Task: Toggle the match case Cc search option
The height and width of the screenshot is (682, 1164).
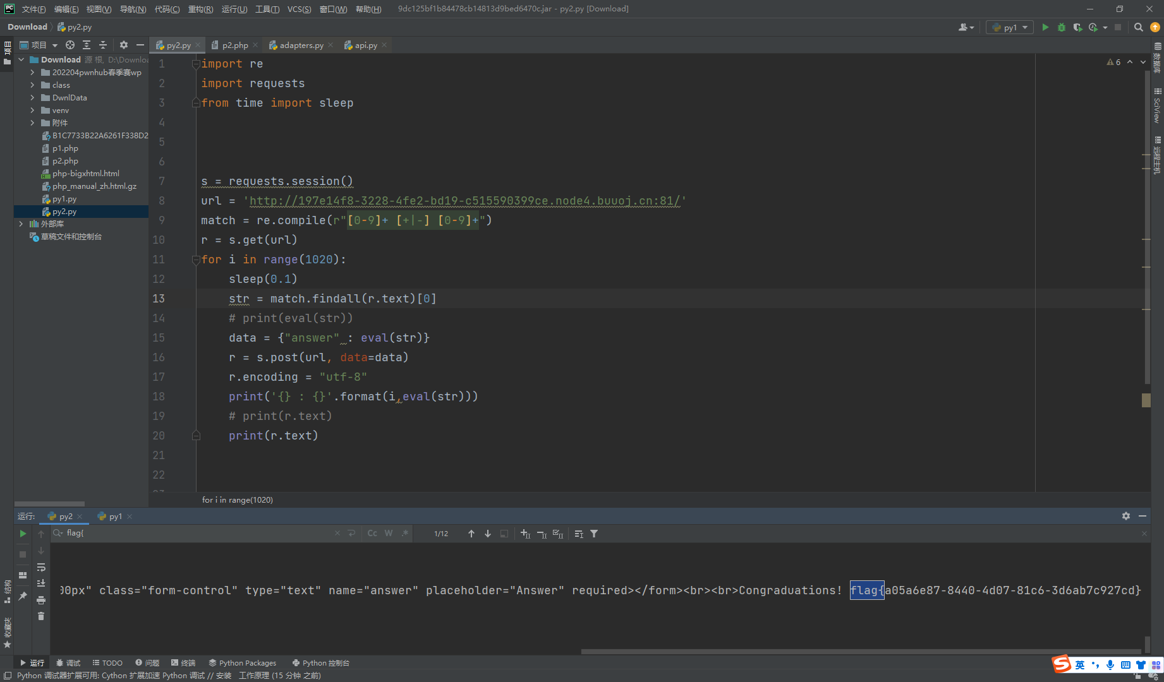Action: click(x=372, y=534)
